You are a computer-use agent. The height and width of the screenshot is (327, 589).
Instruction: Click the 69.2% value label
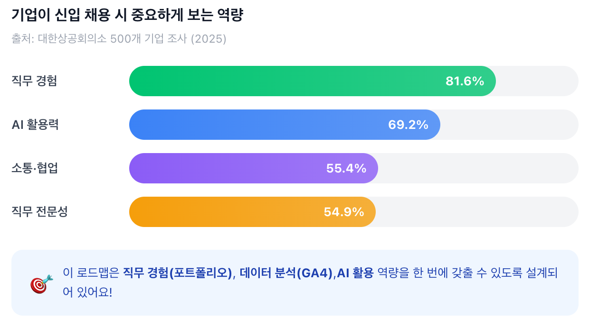click(x=408, y=125)
